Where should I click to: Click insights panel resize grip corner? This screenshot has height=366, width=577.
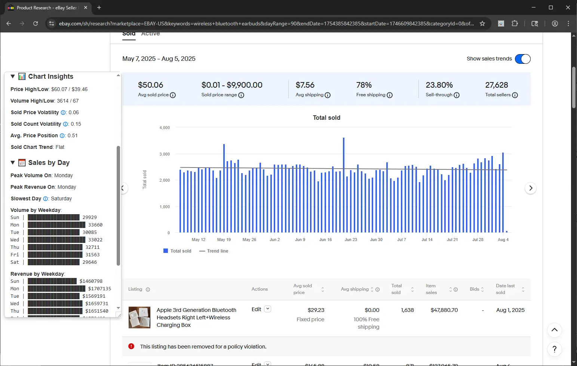pos(119,315)
